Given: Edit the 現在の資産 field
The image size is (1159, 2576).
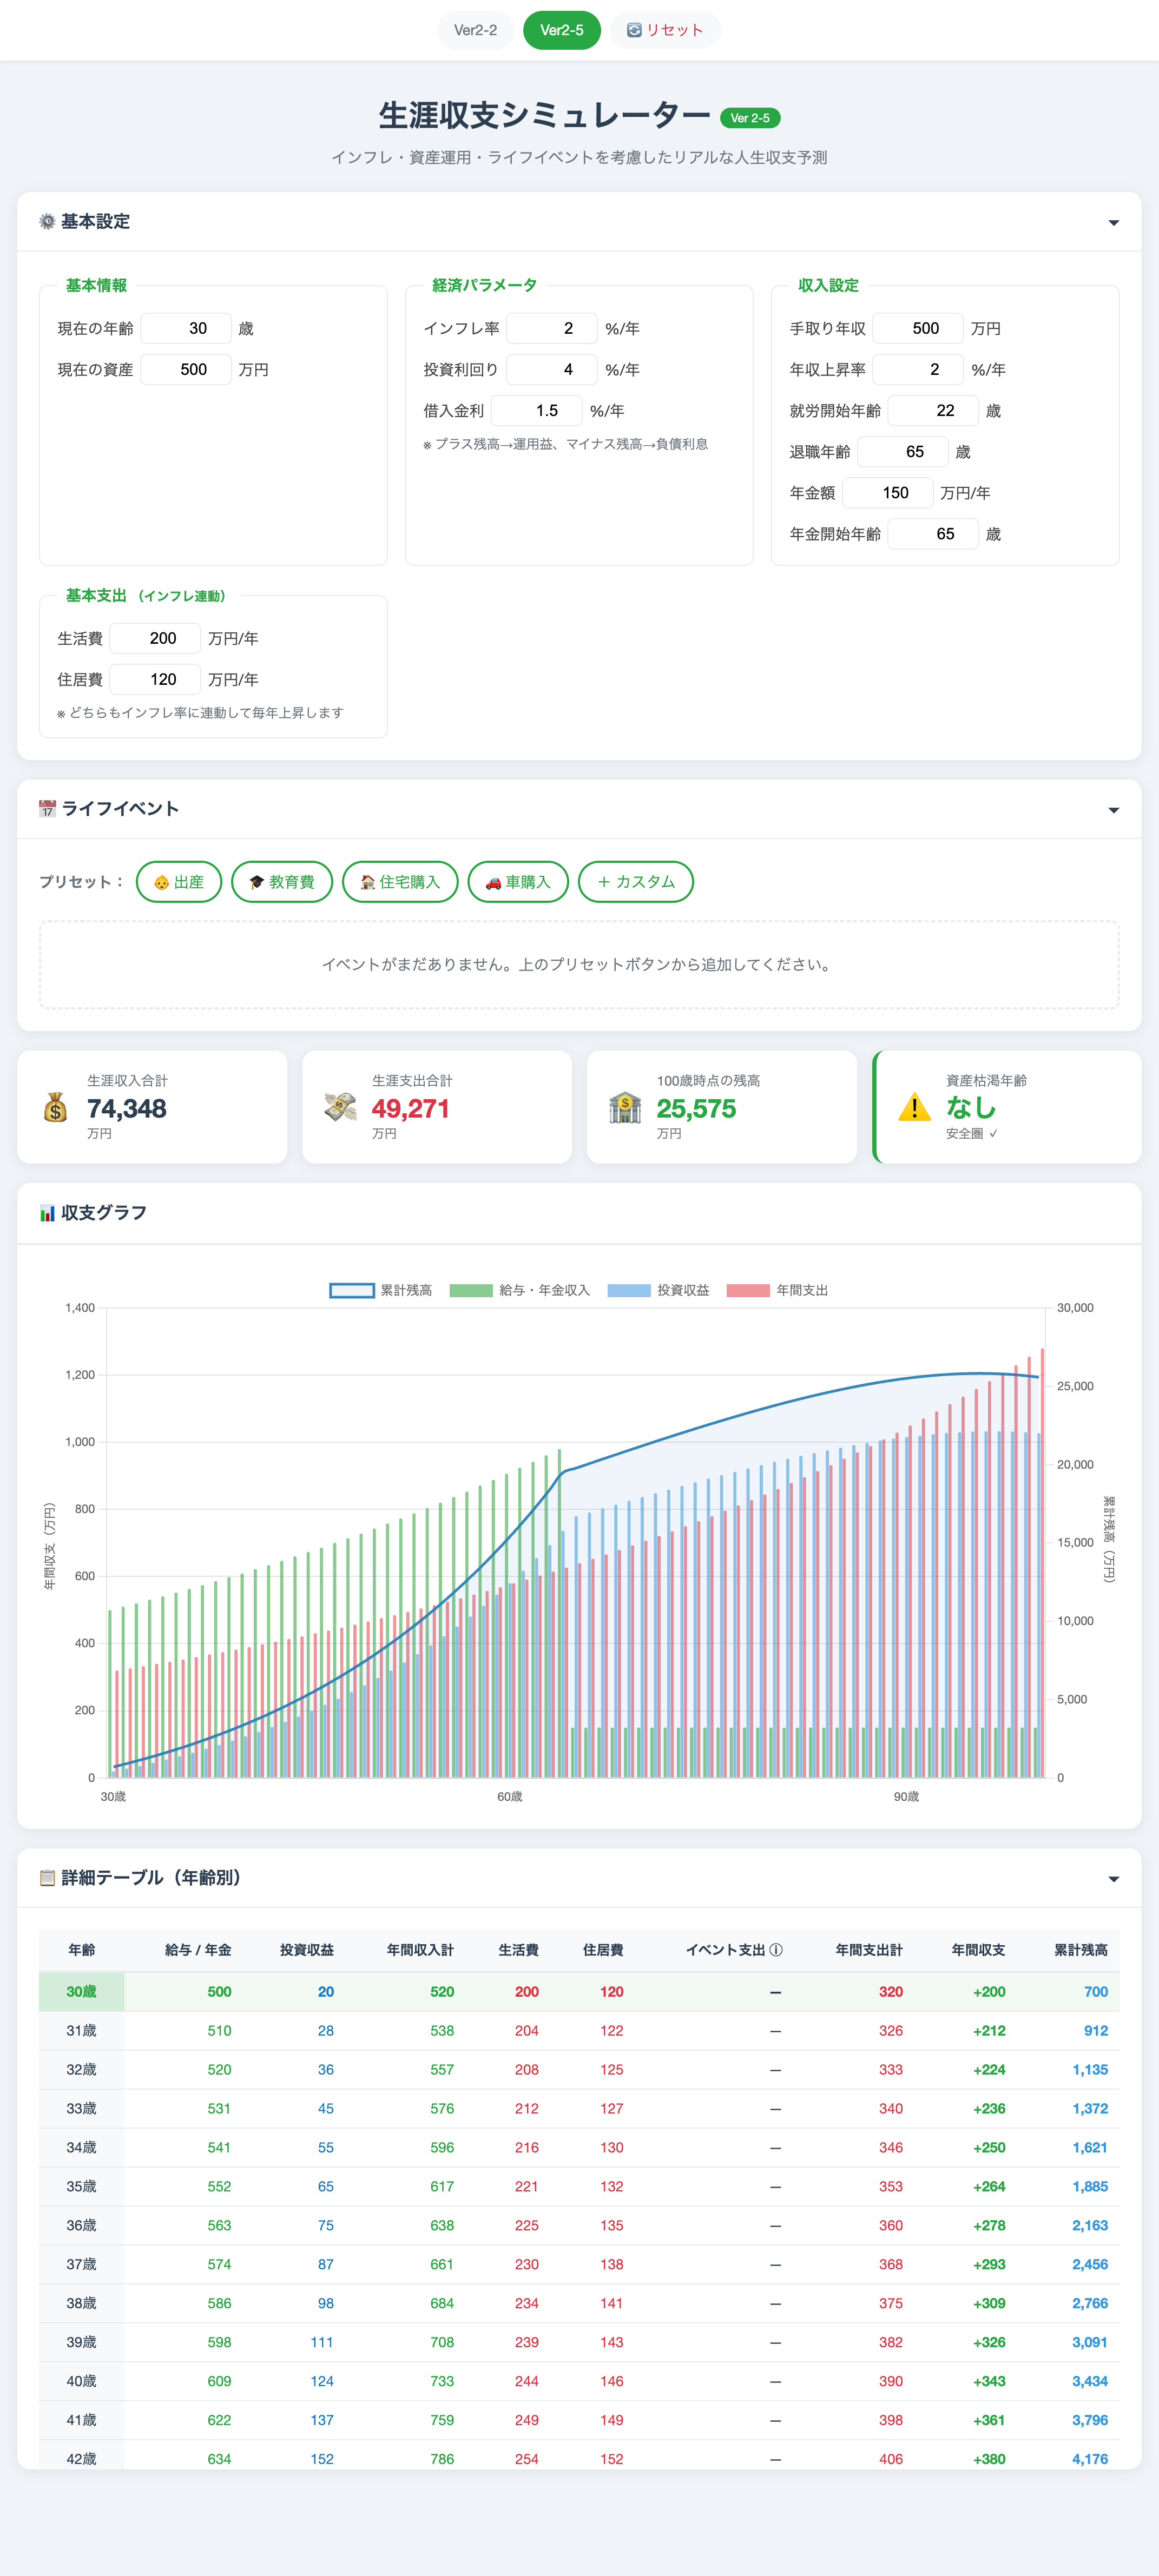Looking at the screenshot, I should pyautogui.click(x=186, y=369).
